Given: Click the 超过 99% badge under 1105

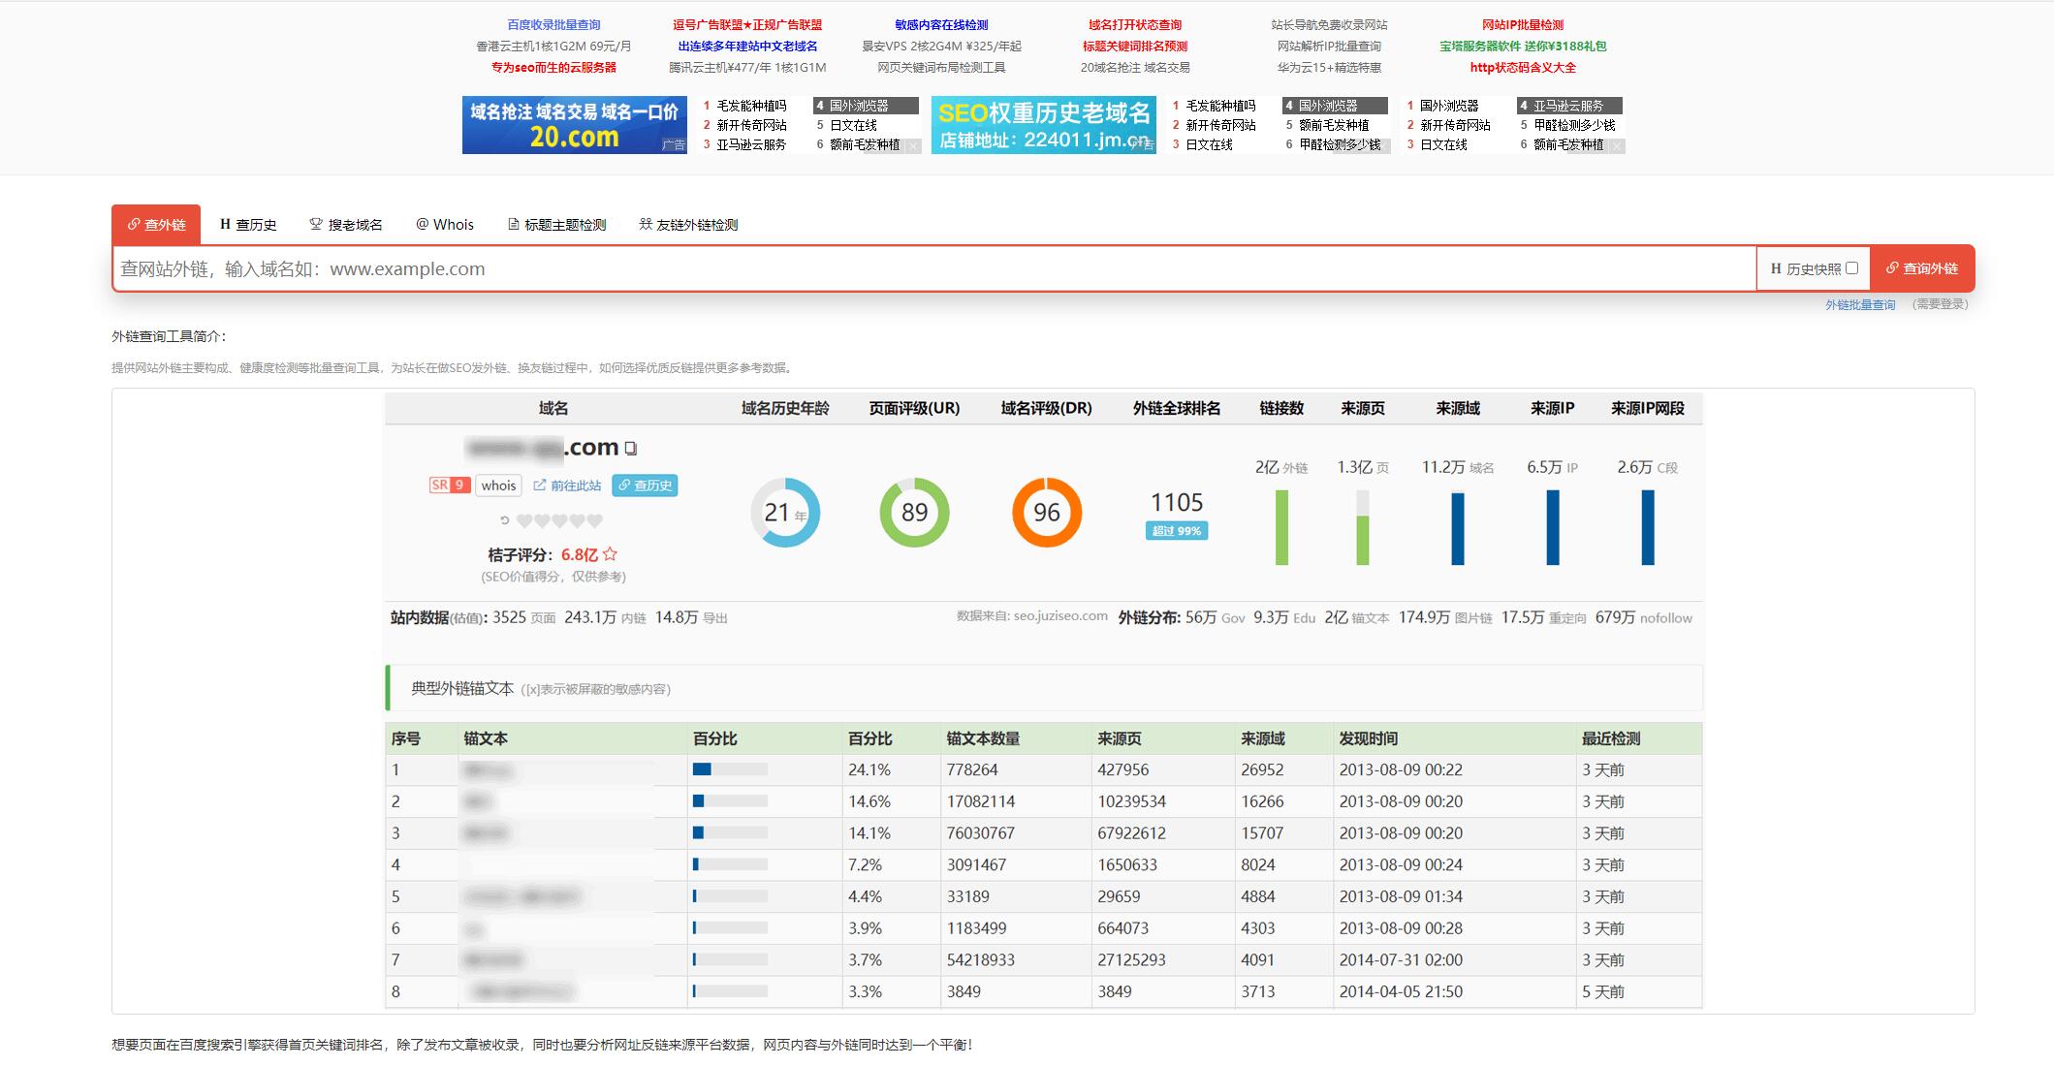Looking at the screenshot, I should point(1177,531).
